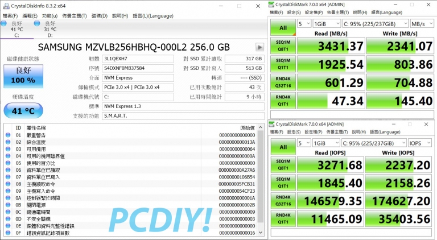Click the blue status dot for attribute 01

click(8, 135)
